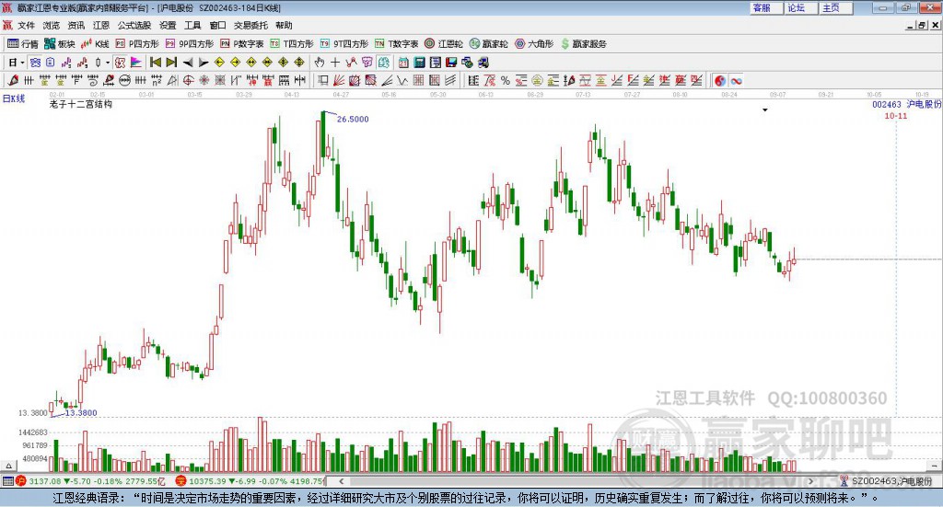Switch to K线 candlestick chart

coord(95,44)
